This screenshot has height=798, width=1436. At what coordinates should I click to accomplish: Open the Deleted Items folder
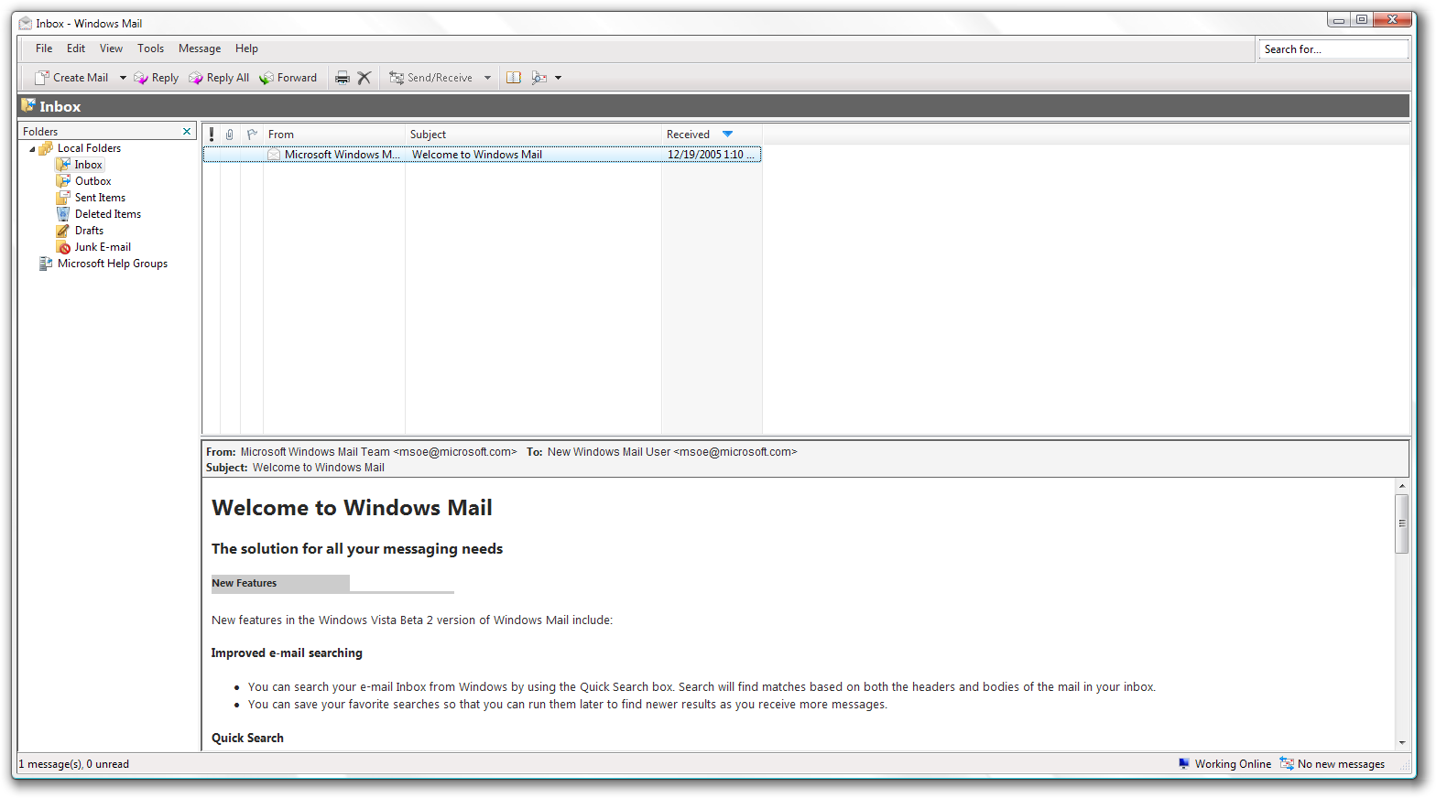click(x=108, y=214)
